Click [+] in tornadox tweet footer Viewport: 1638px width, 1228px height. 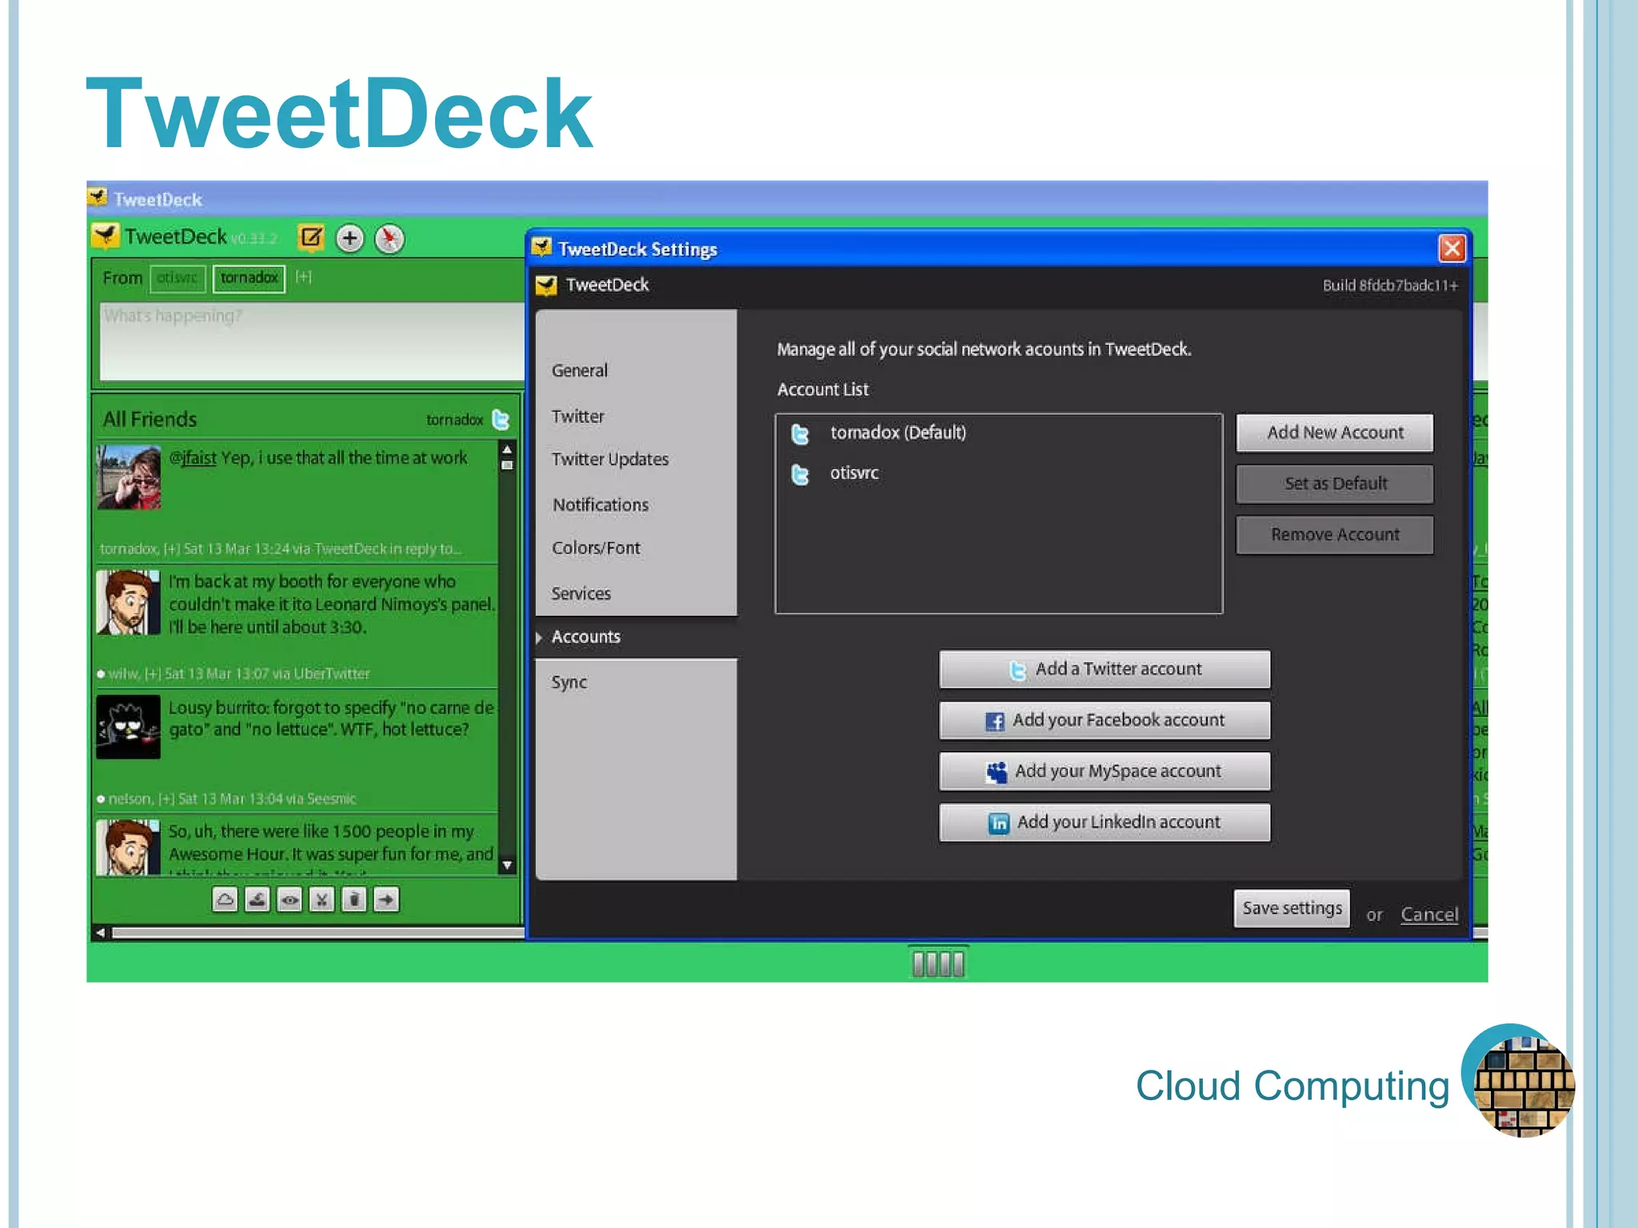[171, 549]
